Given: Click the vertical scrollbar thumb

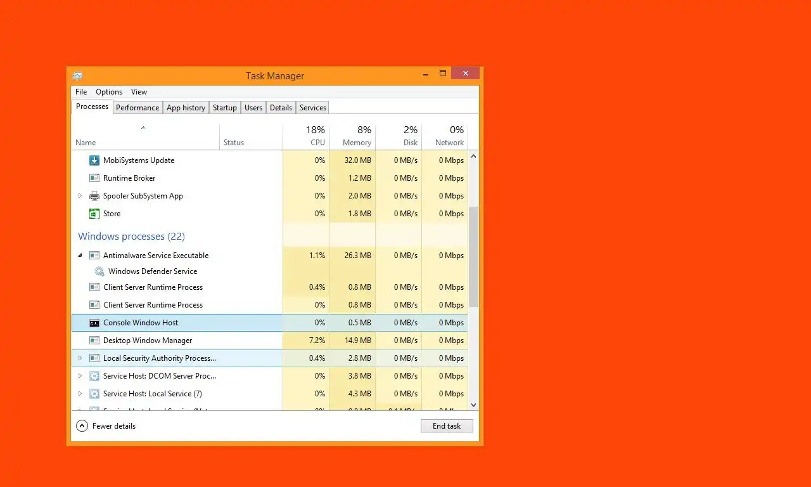Looking at the screenshot, I should click(x=473, y=257).
